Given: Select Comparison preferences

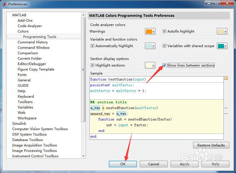Looking at the screenshot, I should point(28,53).
